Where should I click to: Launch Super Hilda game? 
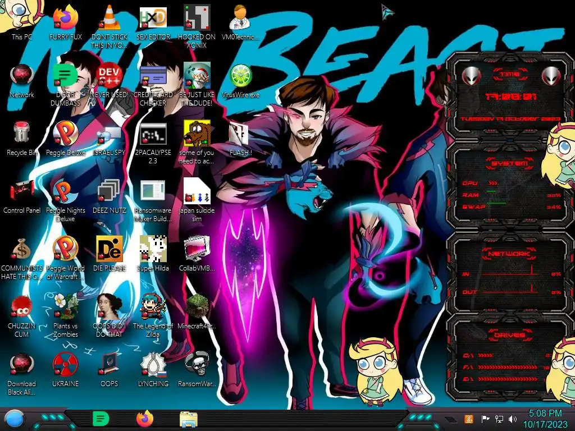point(153,254)
